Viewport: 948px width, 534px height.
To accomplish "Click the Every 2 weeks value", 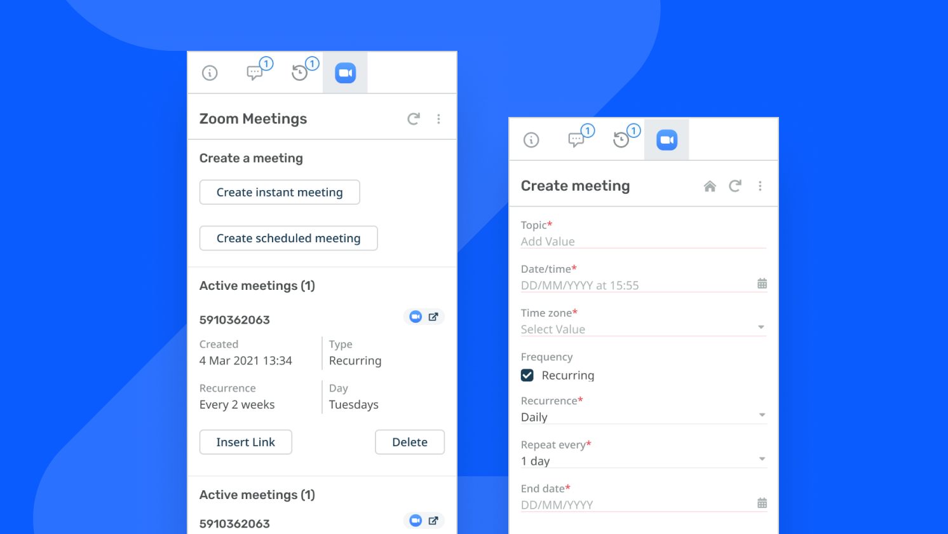I will 237,404.
